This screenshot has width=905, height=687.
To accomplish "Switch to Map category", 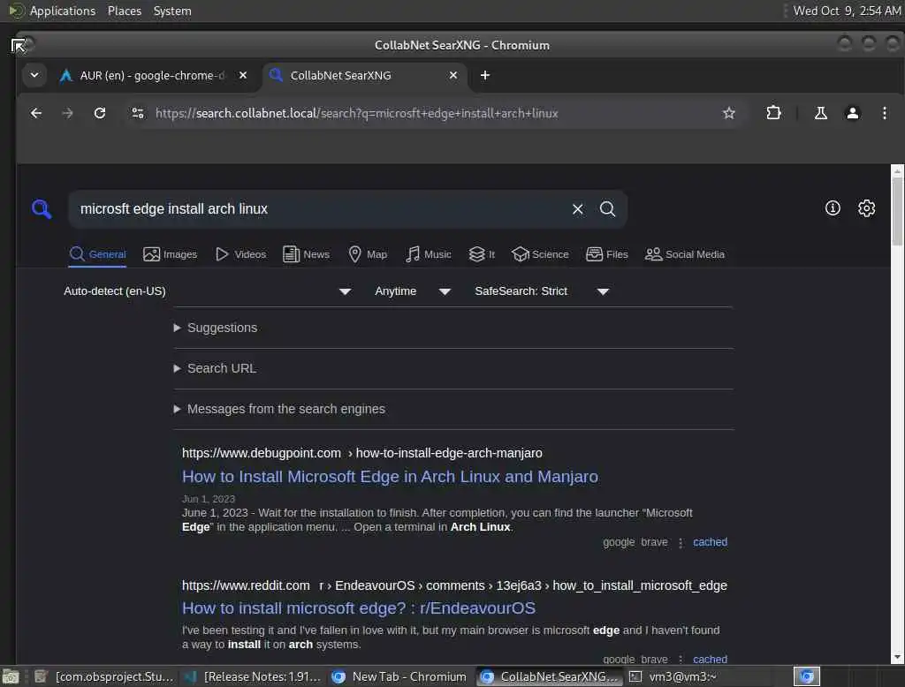I will pyautogui.click(x=368, y=254).
